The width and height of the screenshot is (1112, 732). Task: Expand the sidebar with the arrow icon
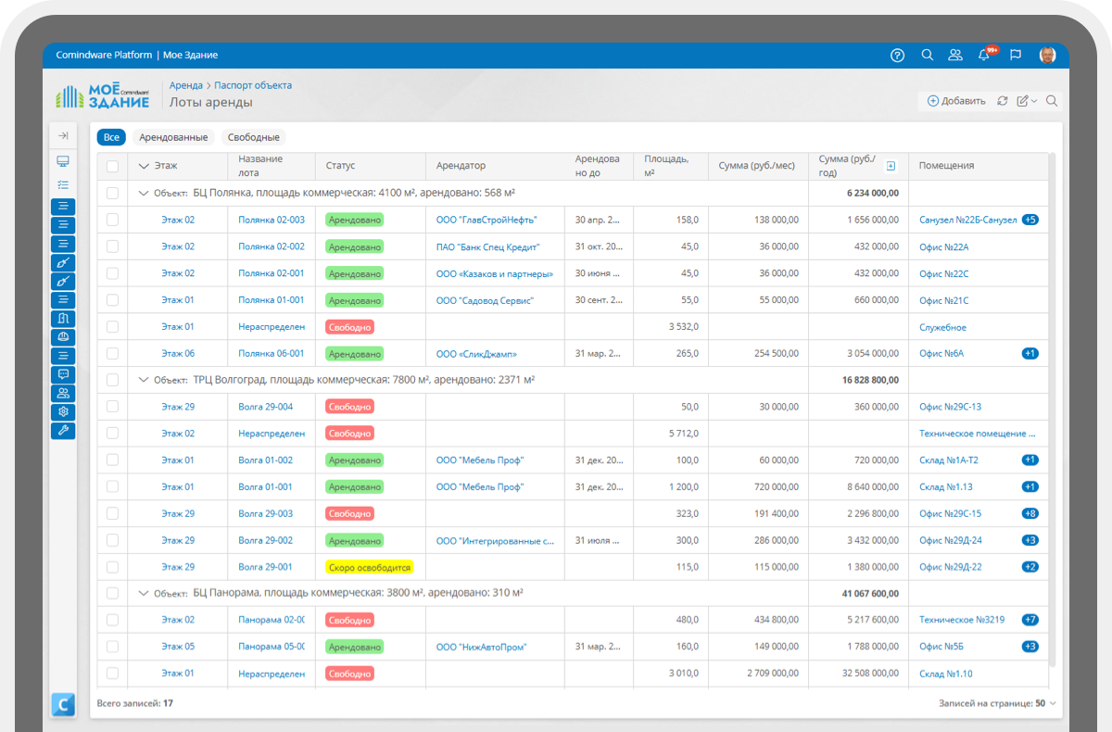[x=63, y=135]
